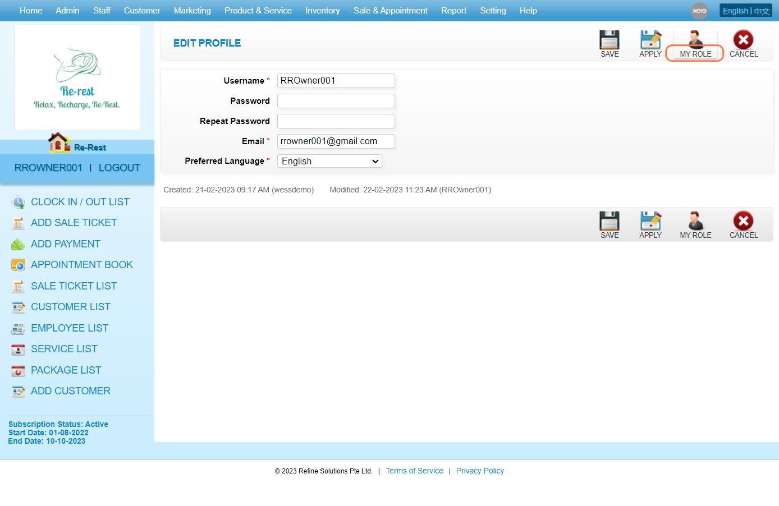Open the Customer menu
The image size is (779, 506).
[142, 11]
